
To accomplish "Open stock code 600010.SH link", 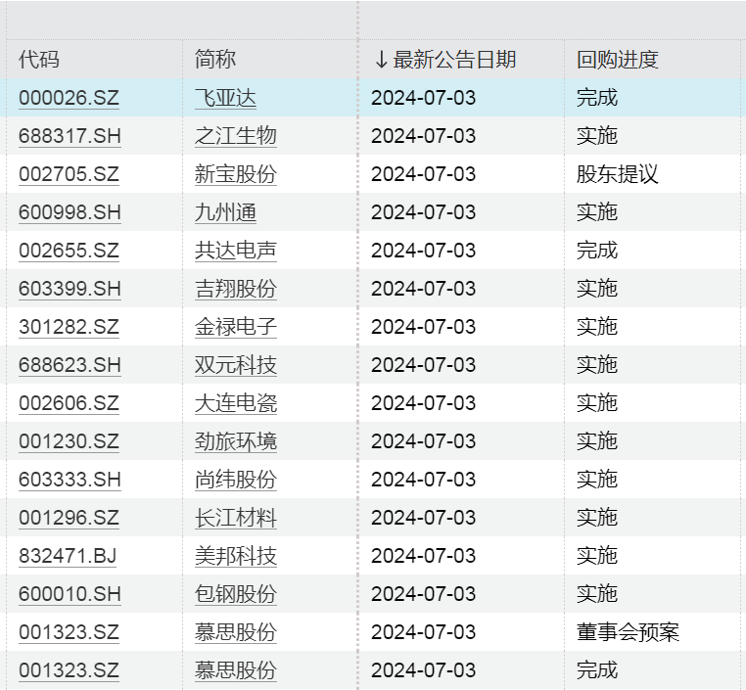I will click(70, 594).
